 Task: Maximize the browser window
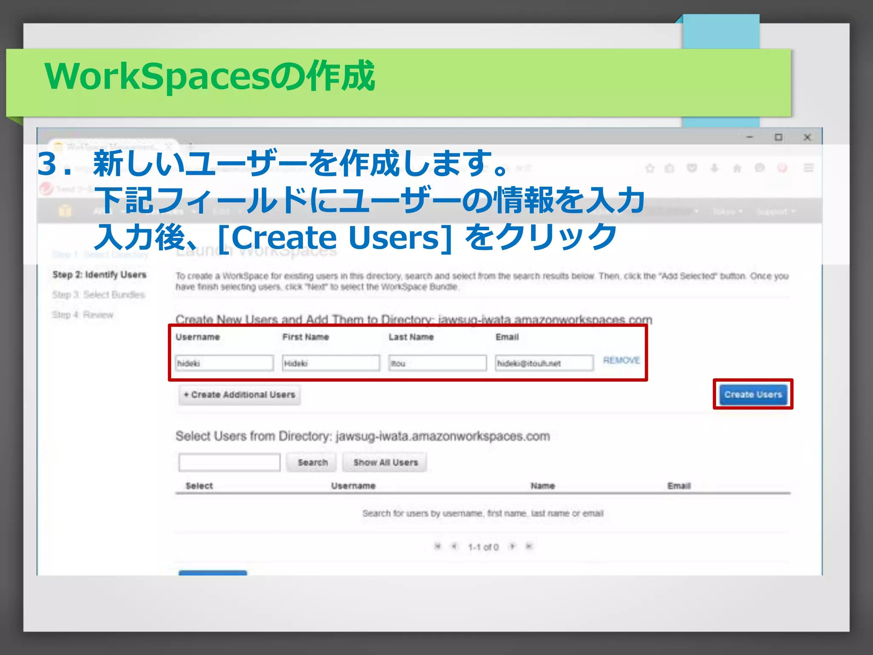tap(778, 137)
